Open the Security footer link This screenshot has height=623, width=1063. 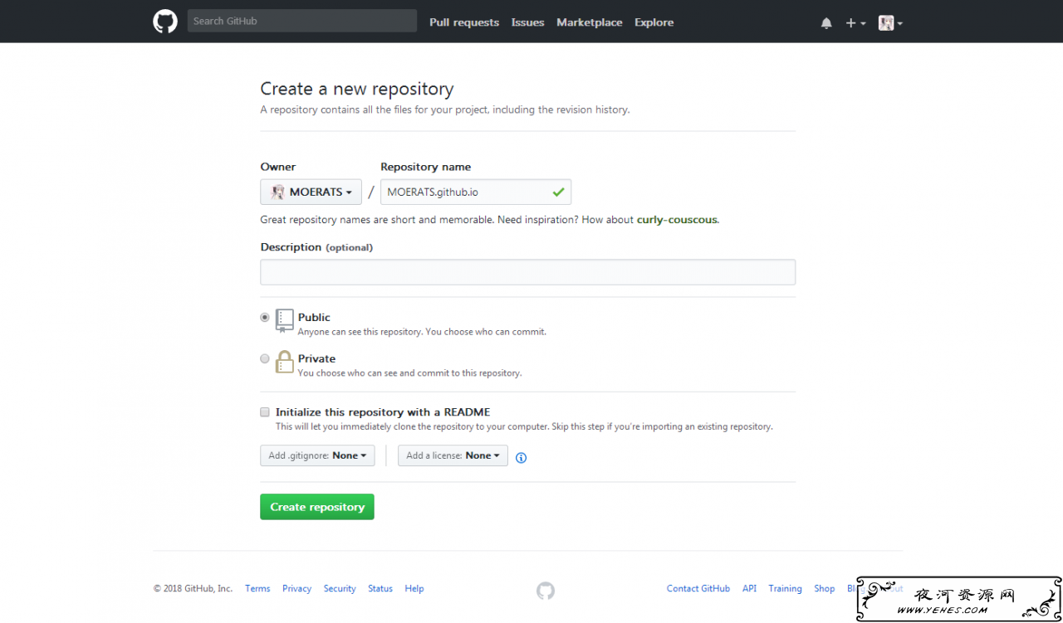(x=340, y=588)
